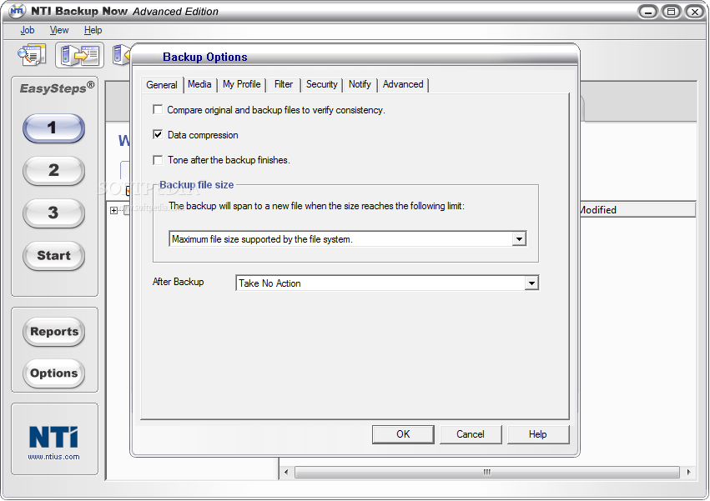Go to EasySteps step 1
Image resolution: width=710 pixels, height=501 pixels.
pos(53,128)
